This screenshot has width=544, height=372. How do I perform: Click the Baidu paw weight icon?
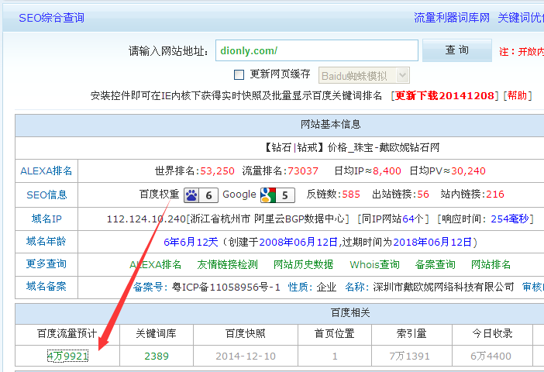tap(201, 195)
